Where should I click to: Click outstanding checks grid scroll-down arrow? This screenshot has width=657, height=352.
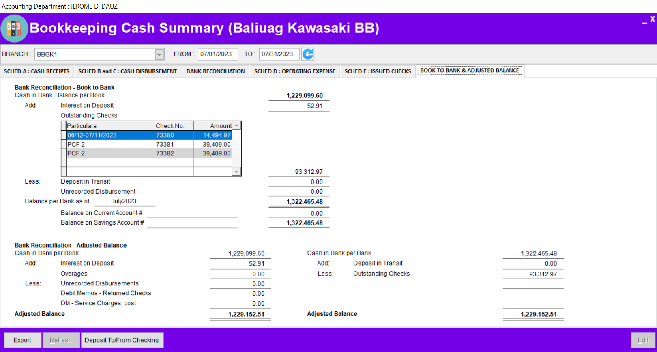[x=236, y=172]
